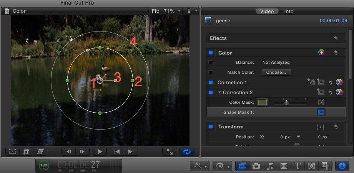Open the Retime pop-up menu
This screenshot has width=354, height=173.
click(x=222, y=166)
